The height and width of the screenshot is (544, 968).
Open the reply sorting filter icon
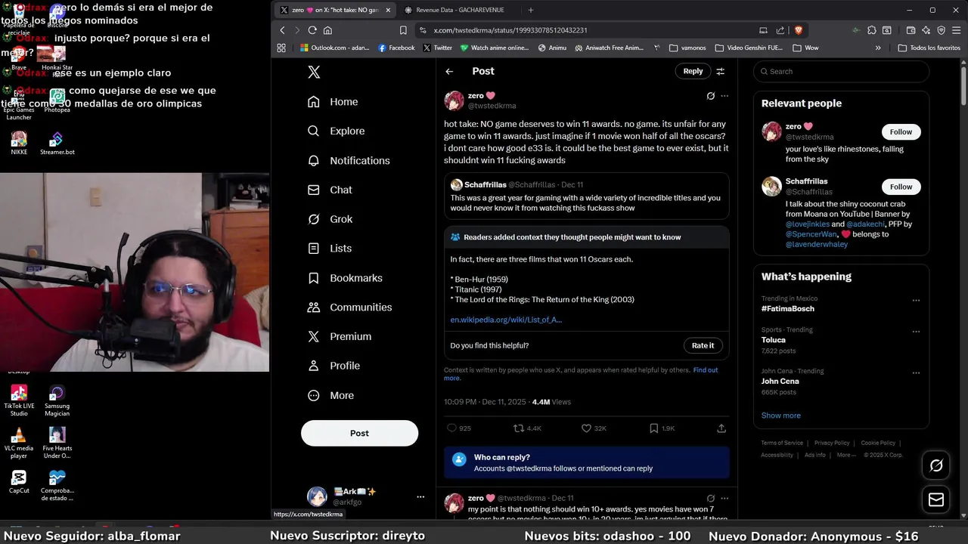(721, 71)
